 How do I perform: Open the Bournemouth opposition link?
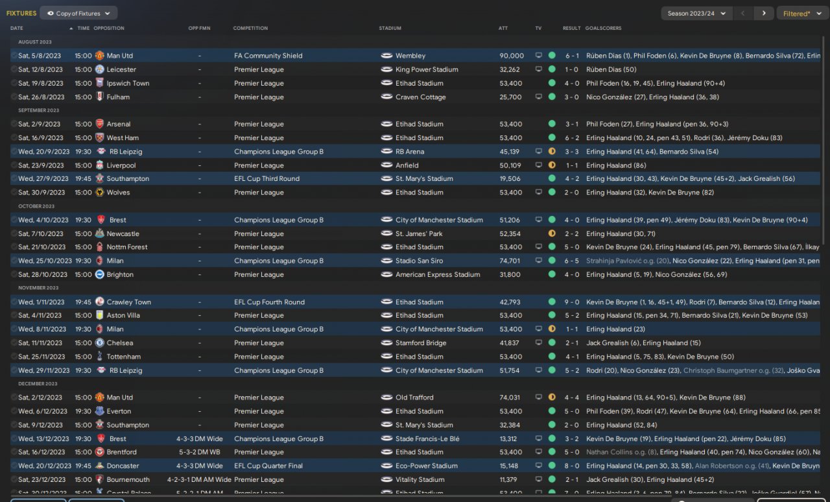click(128, 480)
